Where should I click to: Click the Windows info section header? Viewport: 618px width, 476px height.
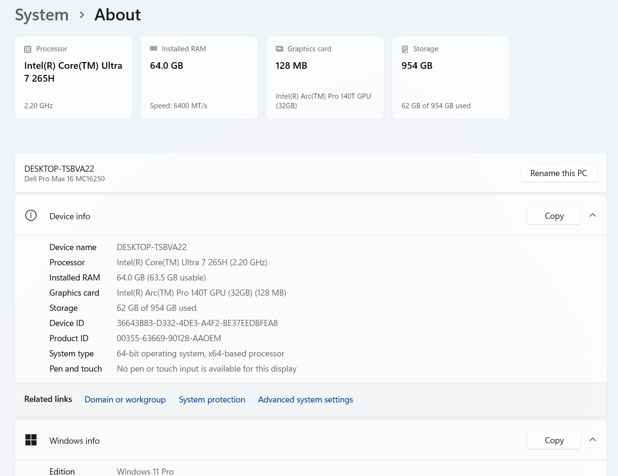click(x=311, y=440)
